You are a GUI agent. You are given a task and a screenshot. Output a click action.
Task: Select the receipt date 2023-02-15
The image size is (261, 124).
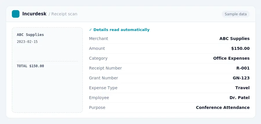pos(27,42)
